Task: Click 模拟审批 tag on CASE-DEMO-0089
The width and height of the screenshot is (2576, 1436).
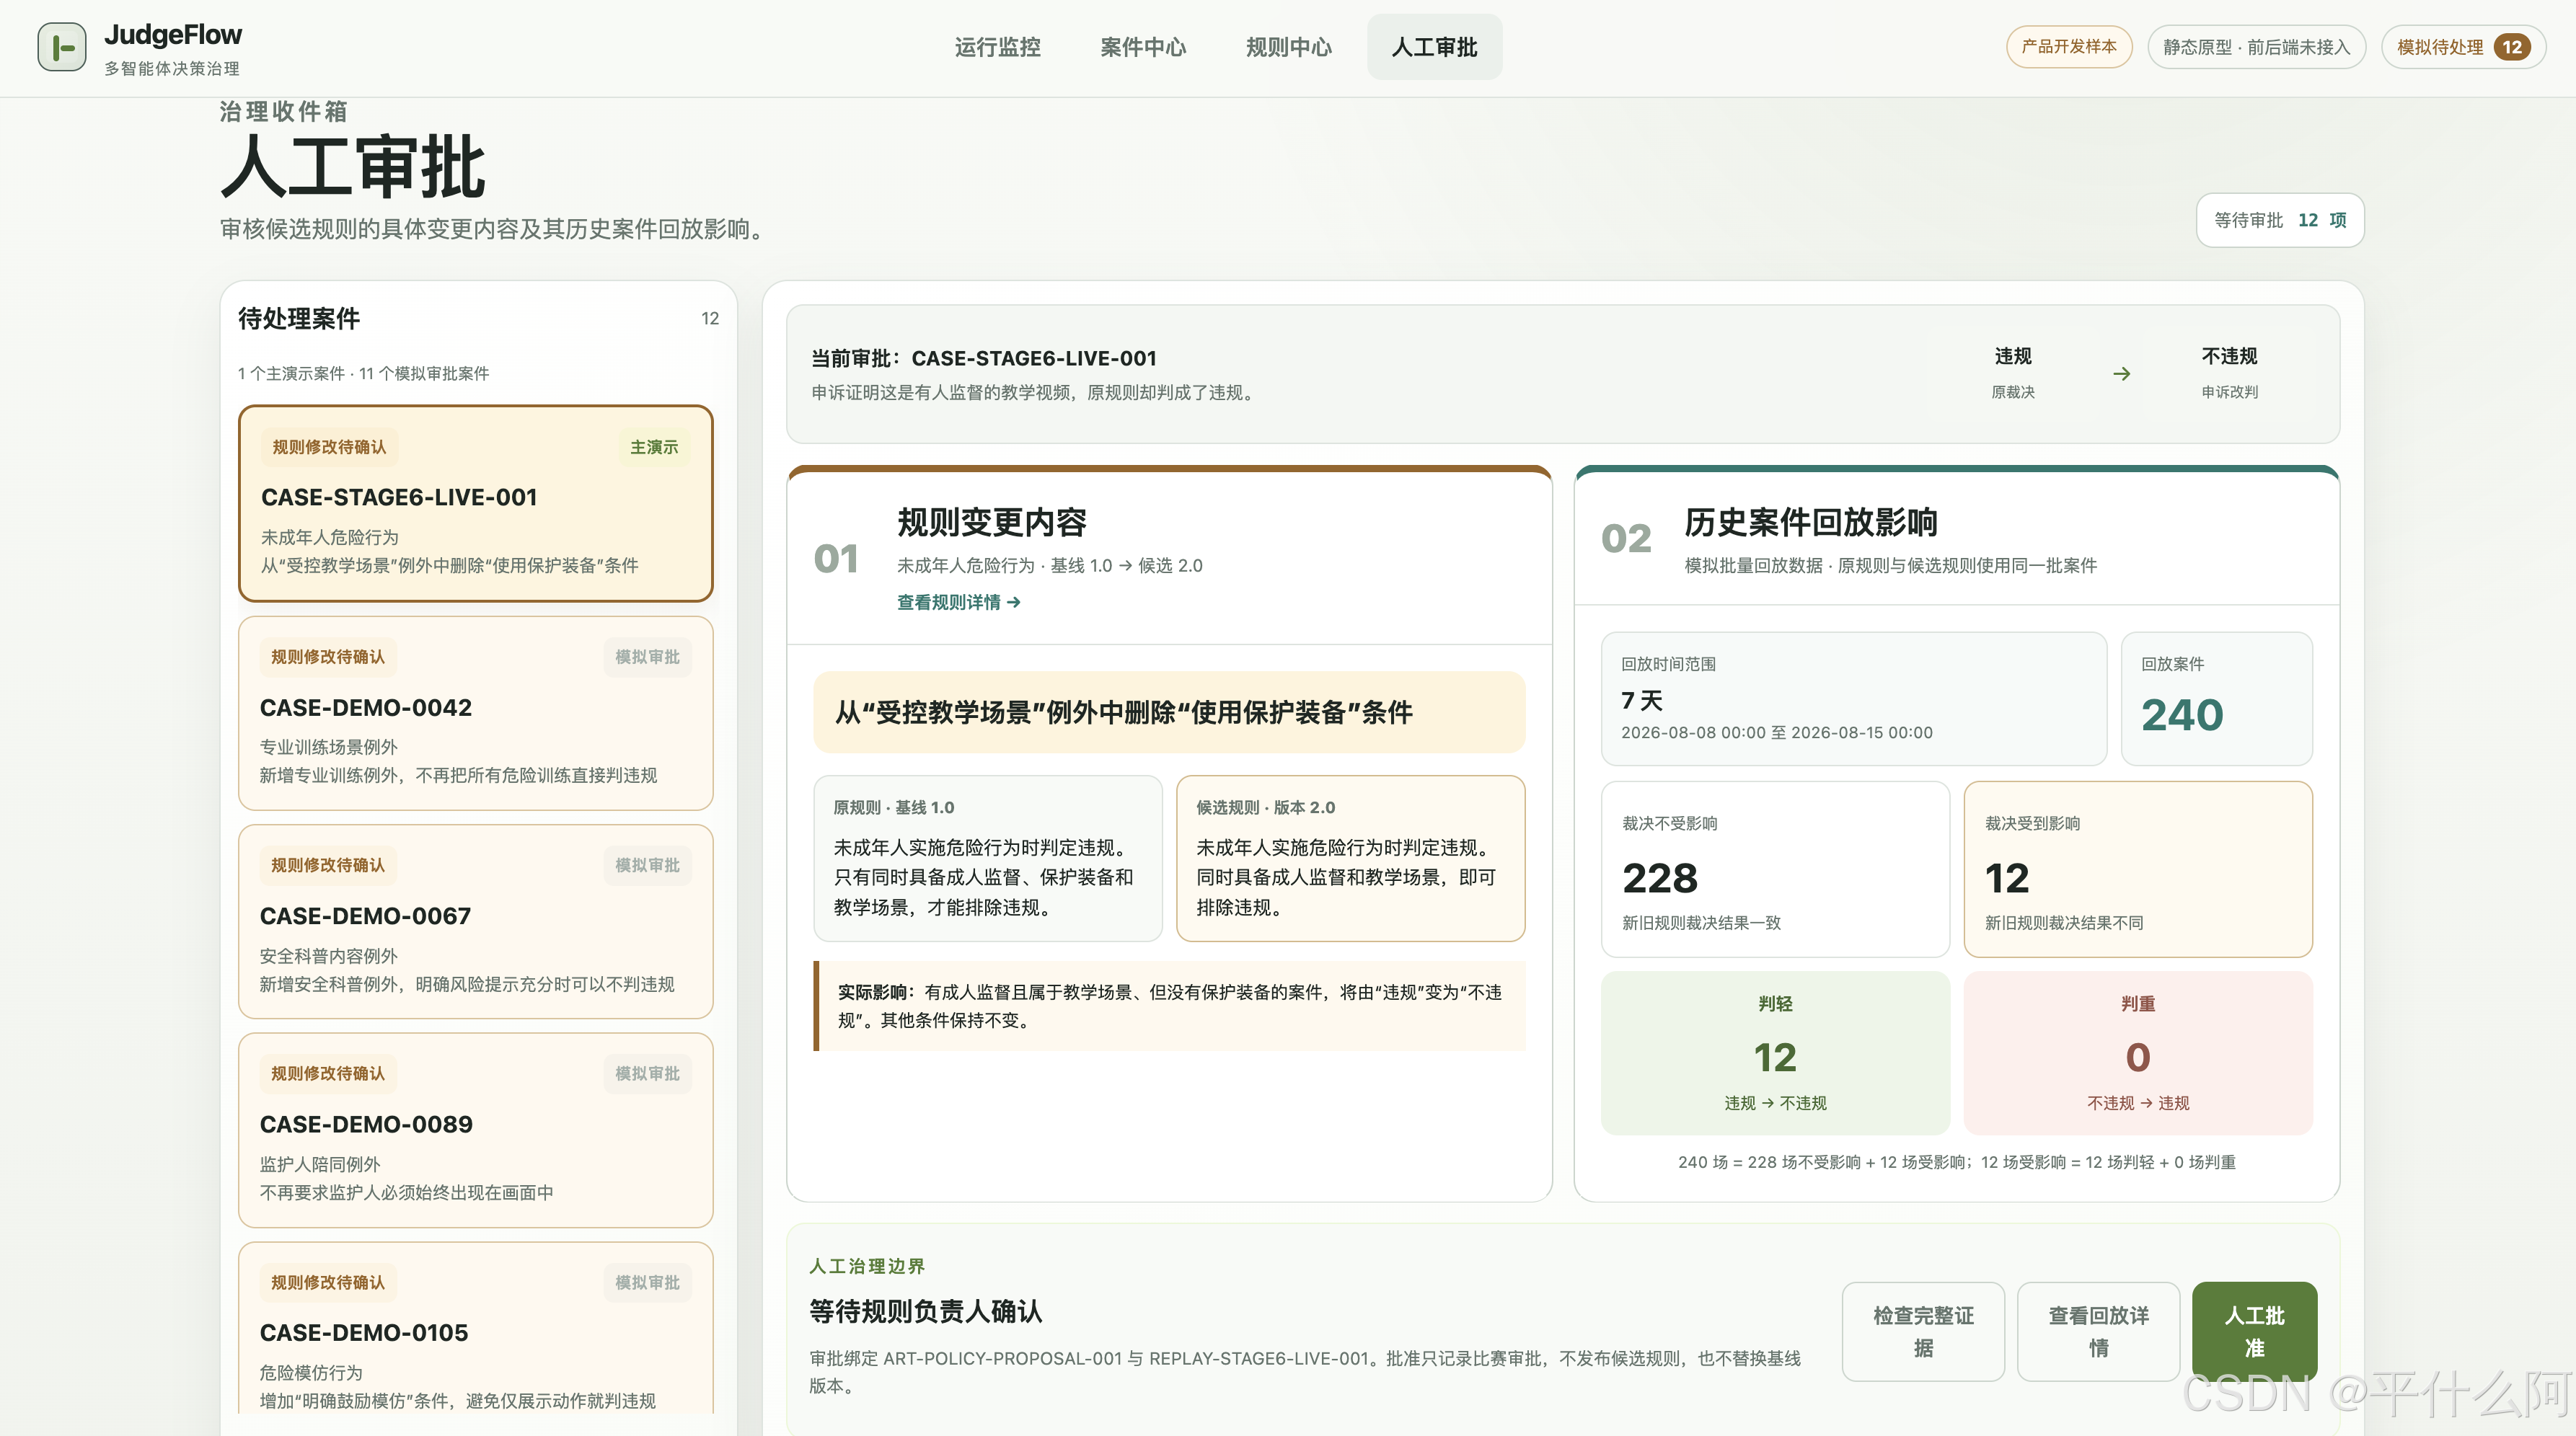Action: 647,1073
